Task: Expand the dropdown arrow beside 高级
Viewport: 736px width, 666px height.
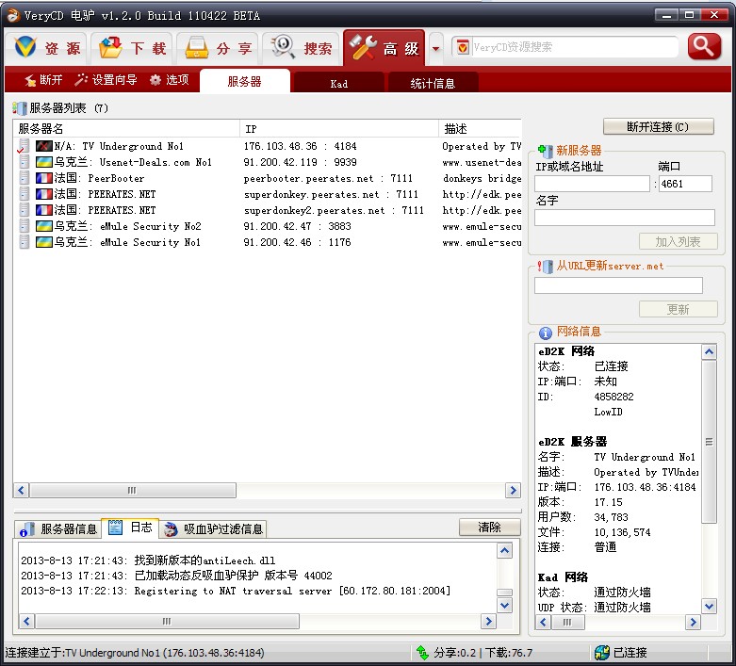Action: 435,48
